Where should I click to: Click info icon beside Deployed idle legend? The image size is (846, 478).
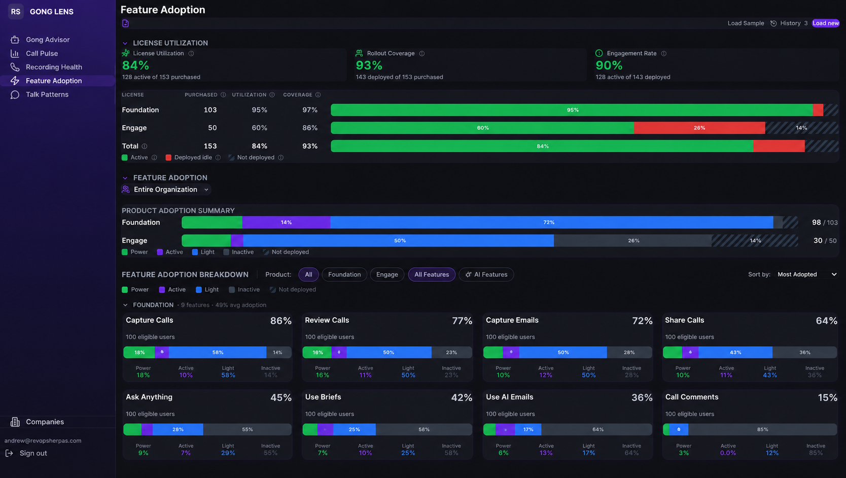click(x=218, y=158)
